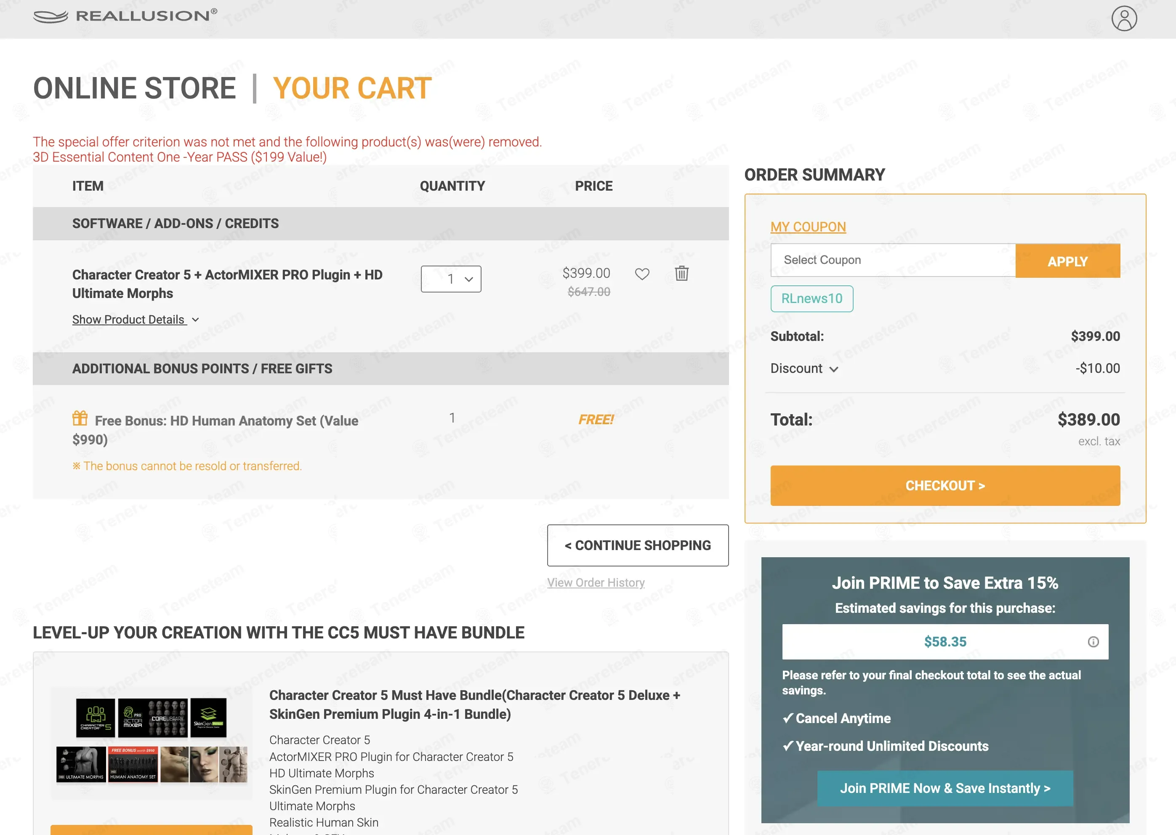Open the user account profile icon
This screenshot has width=1176, height=835.
point(1123,19)
